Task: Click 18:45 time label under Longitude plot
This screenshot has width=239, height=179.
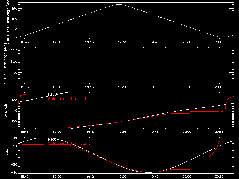Action: tap(24, 132)
